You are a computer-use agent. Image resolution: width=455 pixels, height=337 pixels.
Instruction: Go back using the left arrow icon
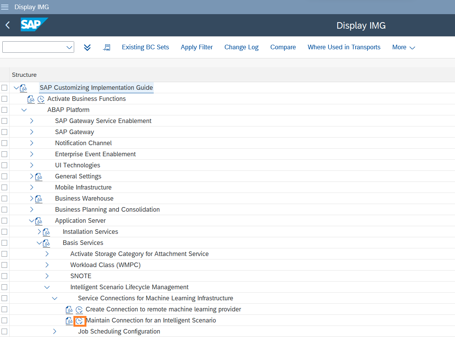click(8, 26)
